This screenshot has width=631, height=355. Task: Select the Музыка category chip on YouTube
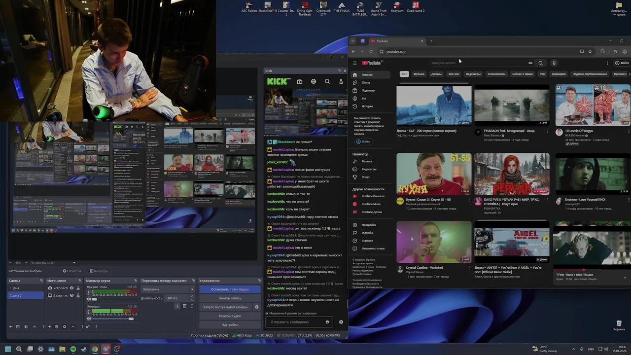pos(419,74)
